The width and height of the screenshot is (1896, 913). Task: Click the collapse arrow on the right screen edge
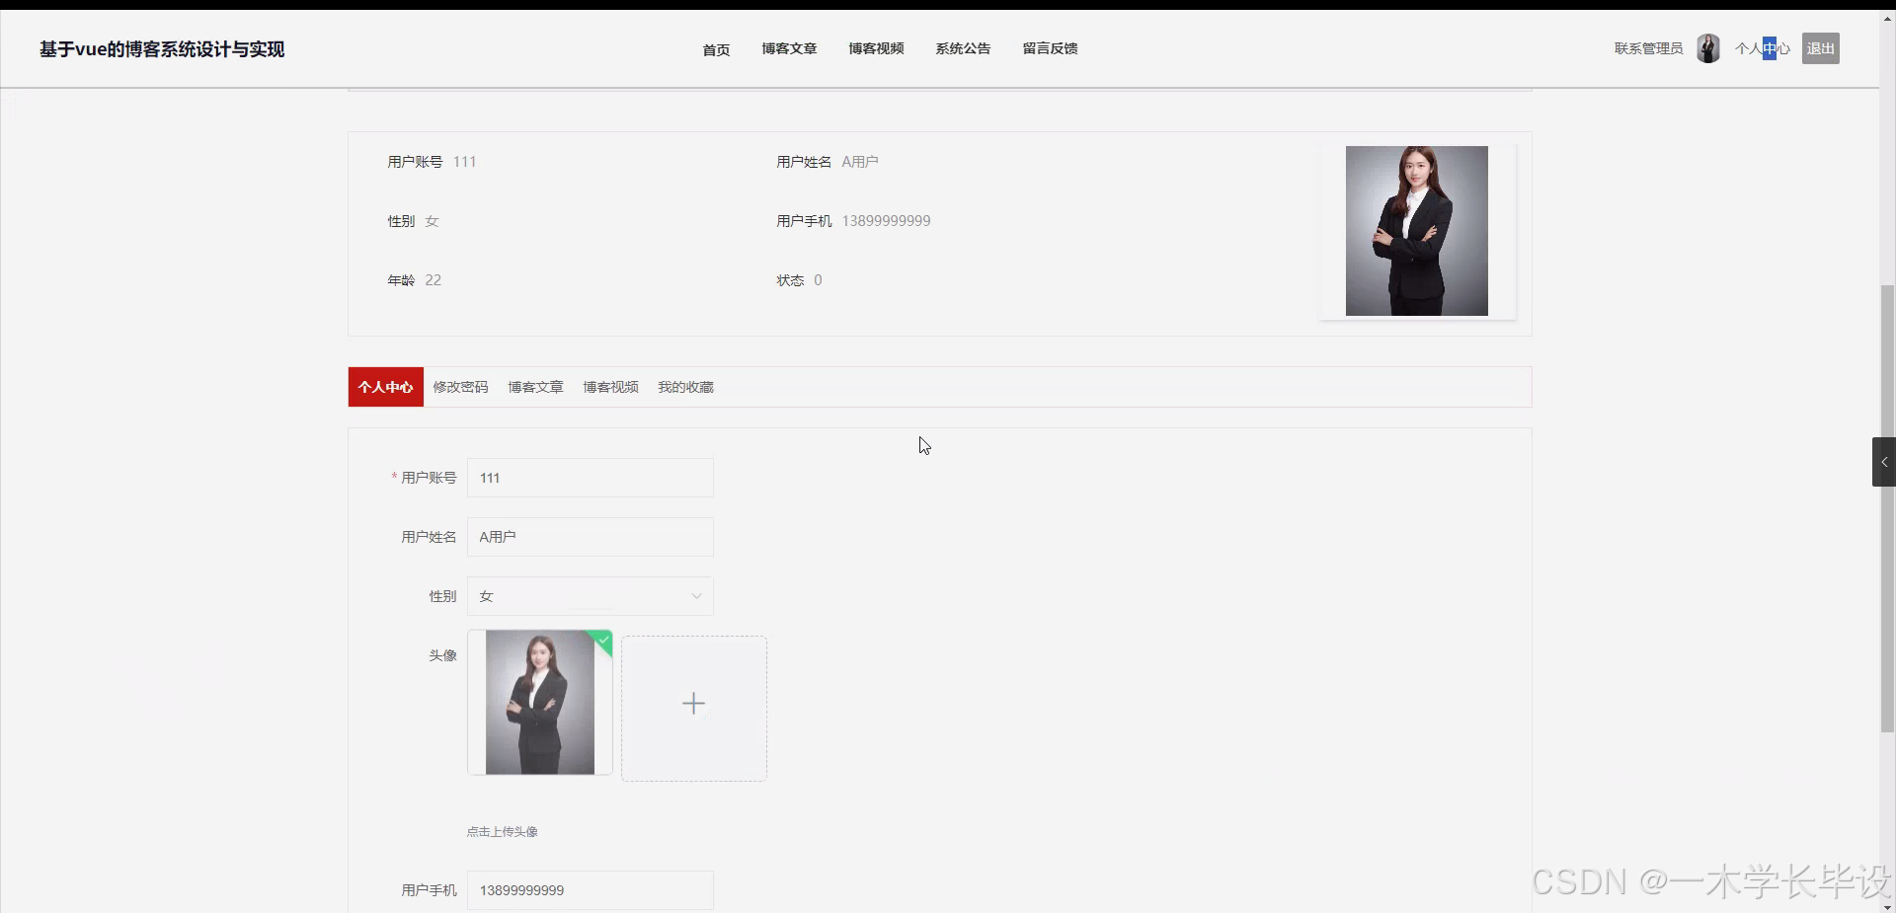(x=1884, y=461)
